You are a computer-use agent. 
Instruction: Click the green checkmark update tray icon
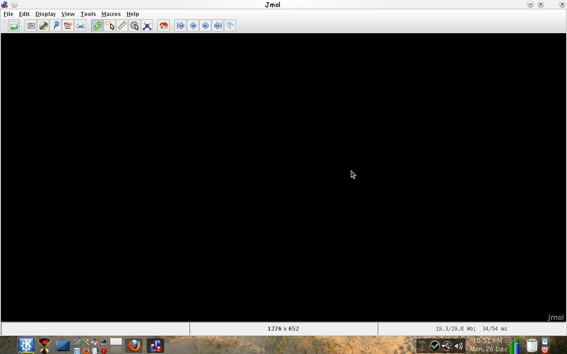pos(435,346)
